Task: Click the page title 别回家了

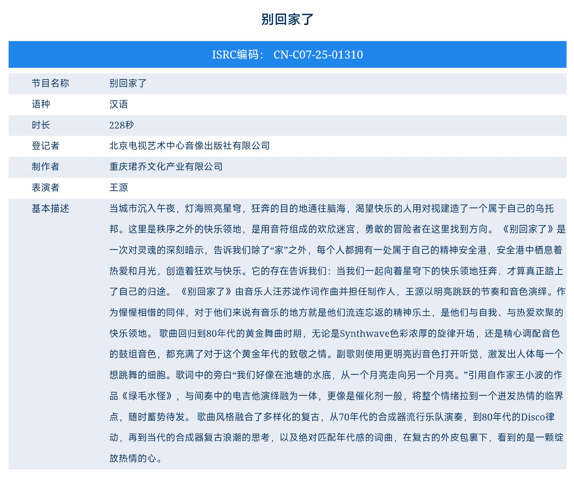Action: pos(287,20)
